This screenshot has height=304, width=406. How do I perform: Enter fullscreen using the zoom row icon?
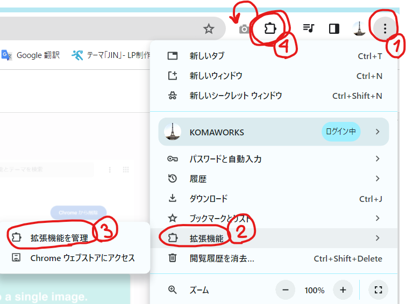(x=378, y=290)
